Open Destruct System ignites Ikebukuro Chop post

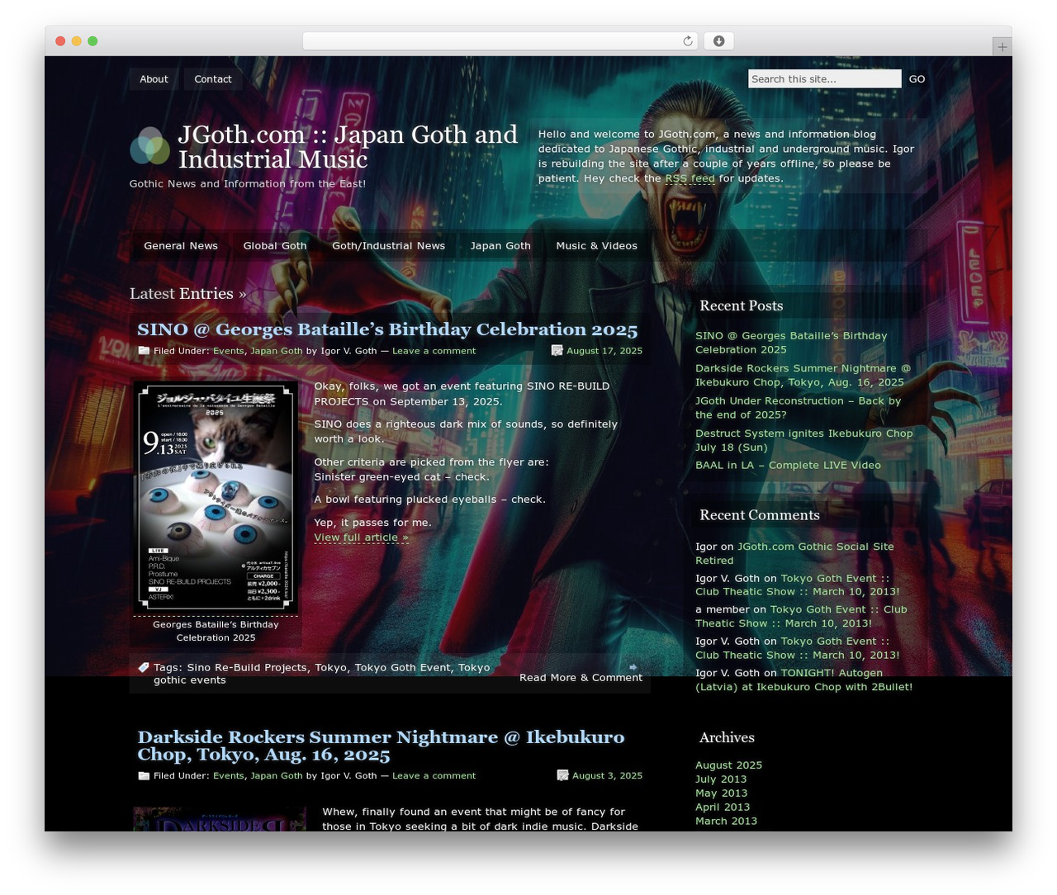804,440
